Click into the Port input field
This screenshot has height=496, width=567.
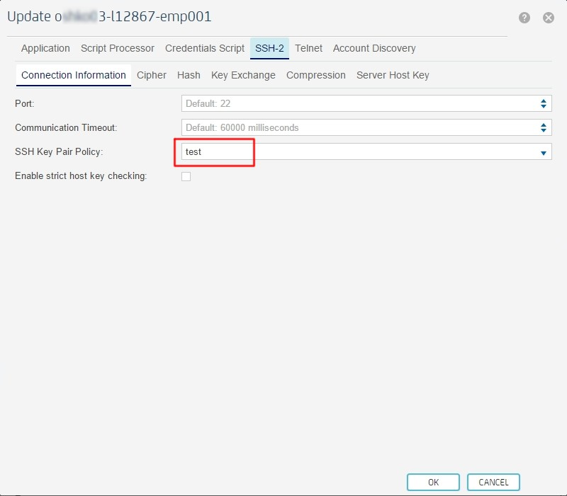pos(366,103)
